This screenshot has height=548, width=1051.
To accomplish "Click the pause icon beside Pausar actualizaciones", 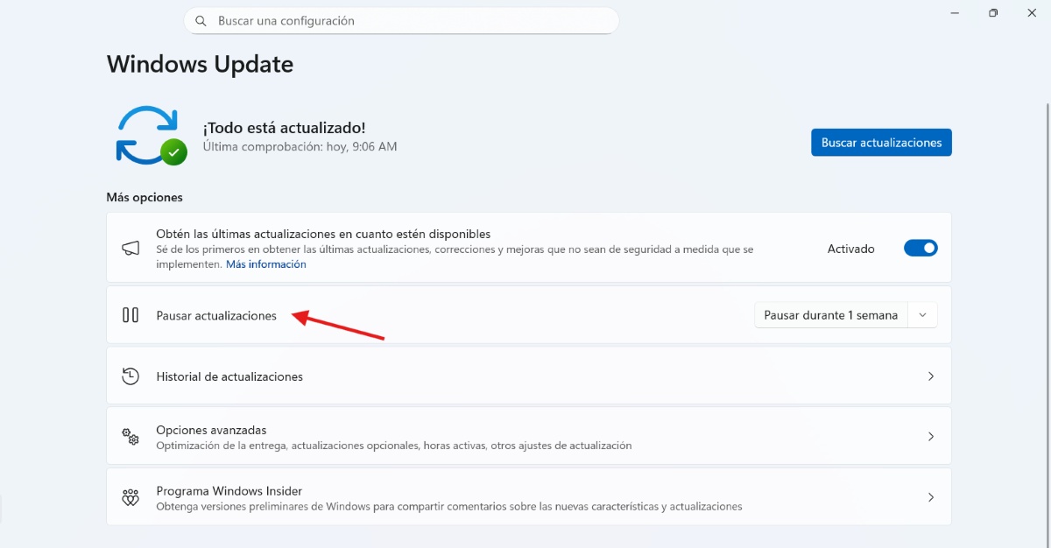I will (x=130, y=315).
